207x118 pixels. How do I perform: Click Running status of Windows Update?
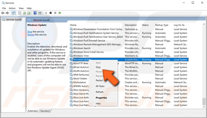146,60
